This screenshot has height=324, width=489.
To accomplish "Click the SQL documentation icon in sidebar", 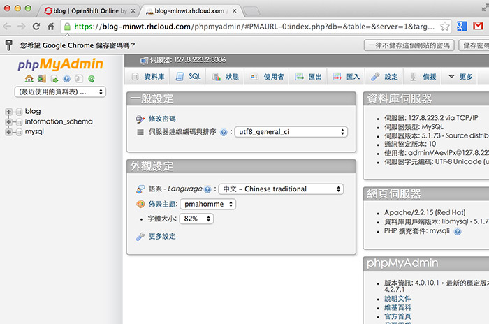I will [79, 79].
